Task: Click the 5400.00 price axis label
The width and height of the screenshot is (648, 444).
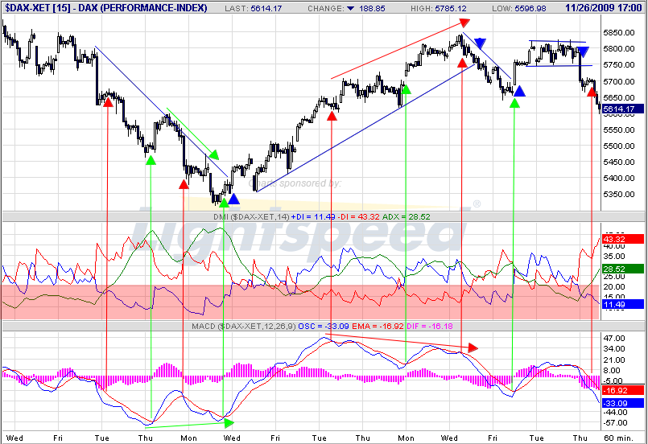Action: pos(619,178)
